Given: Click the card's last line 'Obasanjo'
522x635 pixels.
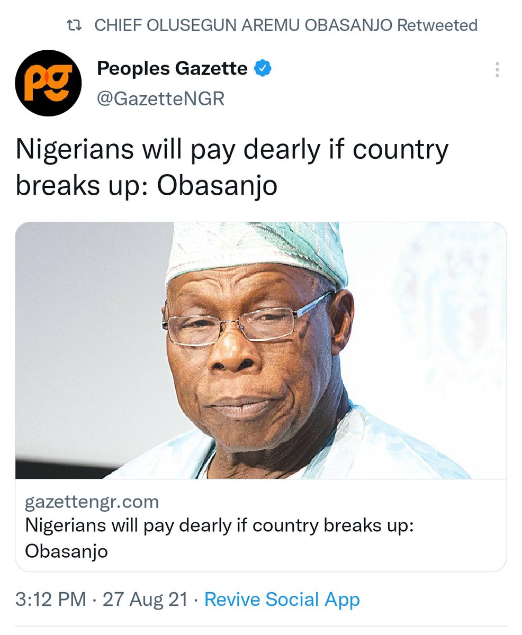Looking at the screenshot, I should tap(67, 551).
